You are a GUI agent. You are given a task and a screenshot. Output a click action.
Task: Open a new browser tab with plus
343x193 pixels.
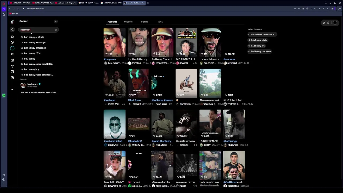tap(148, 3)
